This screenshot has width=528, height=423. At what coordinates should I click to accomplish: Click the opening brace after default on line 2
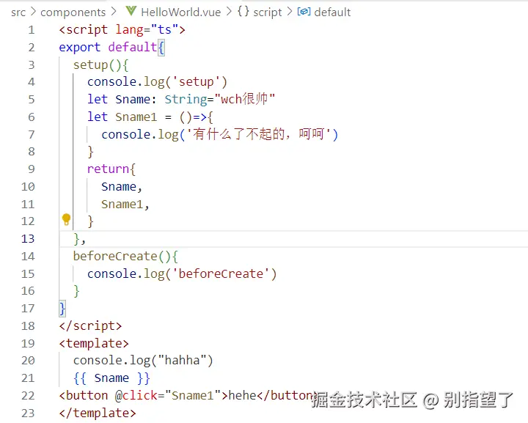tap(161, 48)
